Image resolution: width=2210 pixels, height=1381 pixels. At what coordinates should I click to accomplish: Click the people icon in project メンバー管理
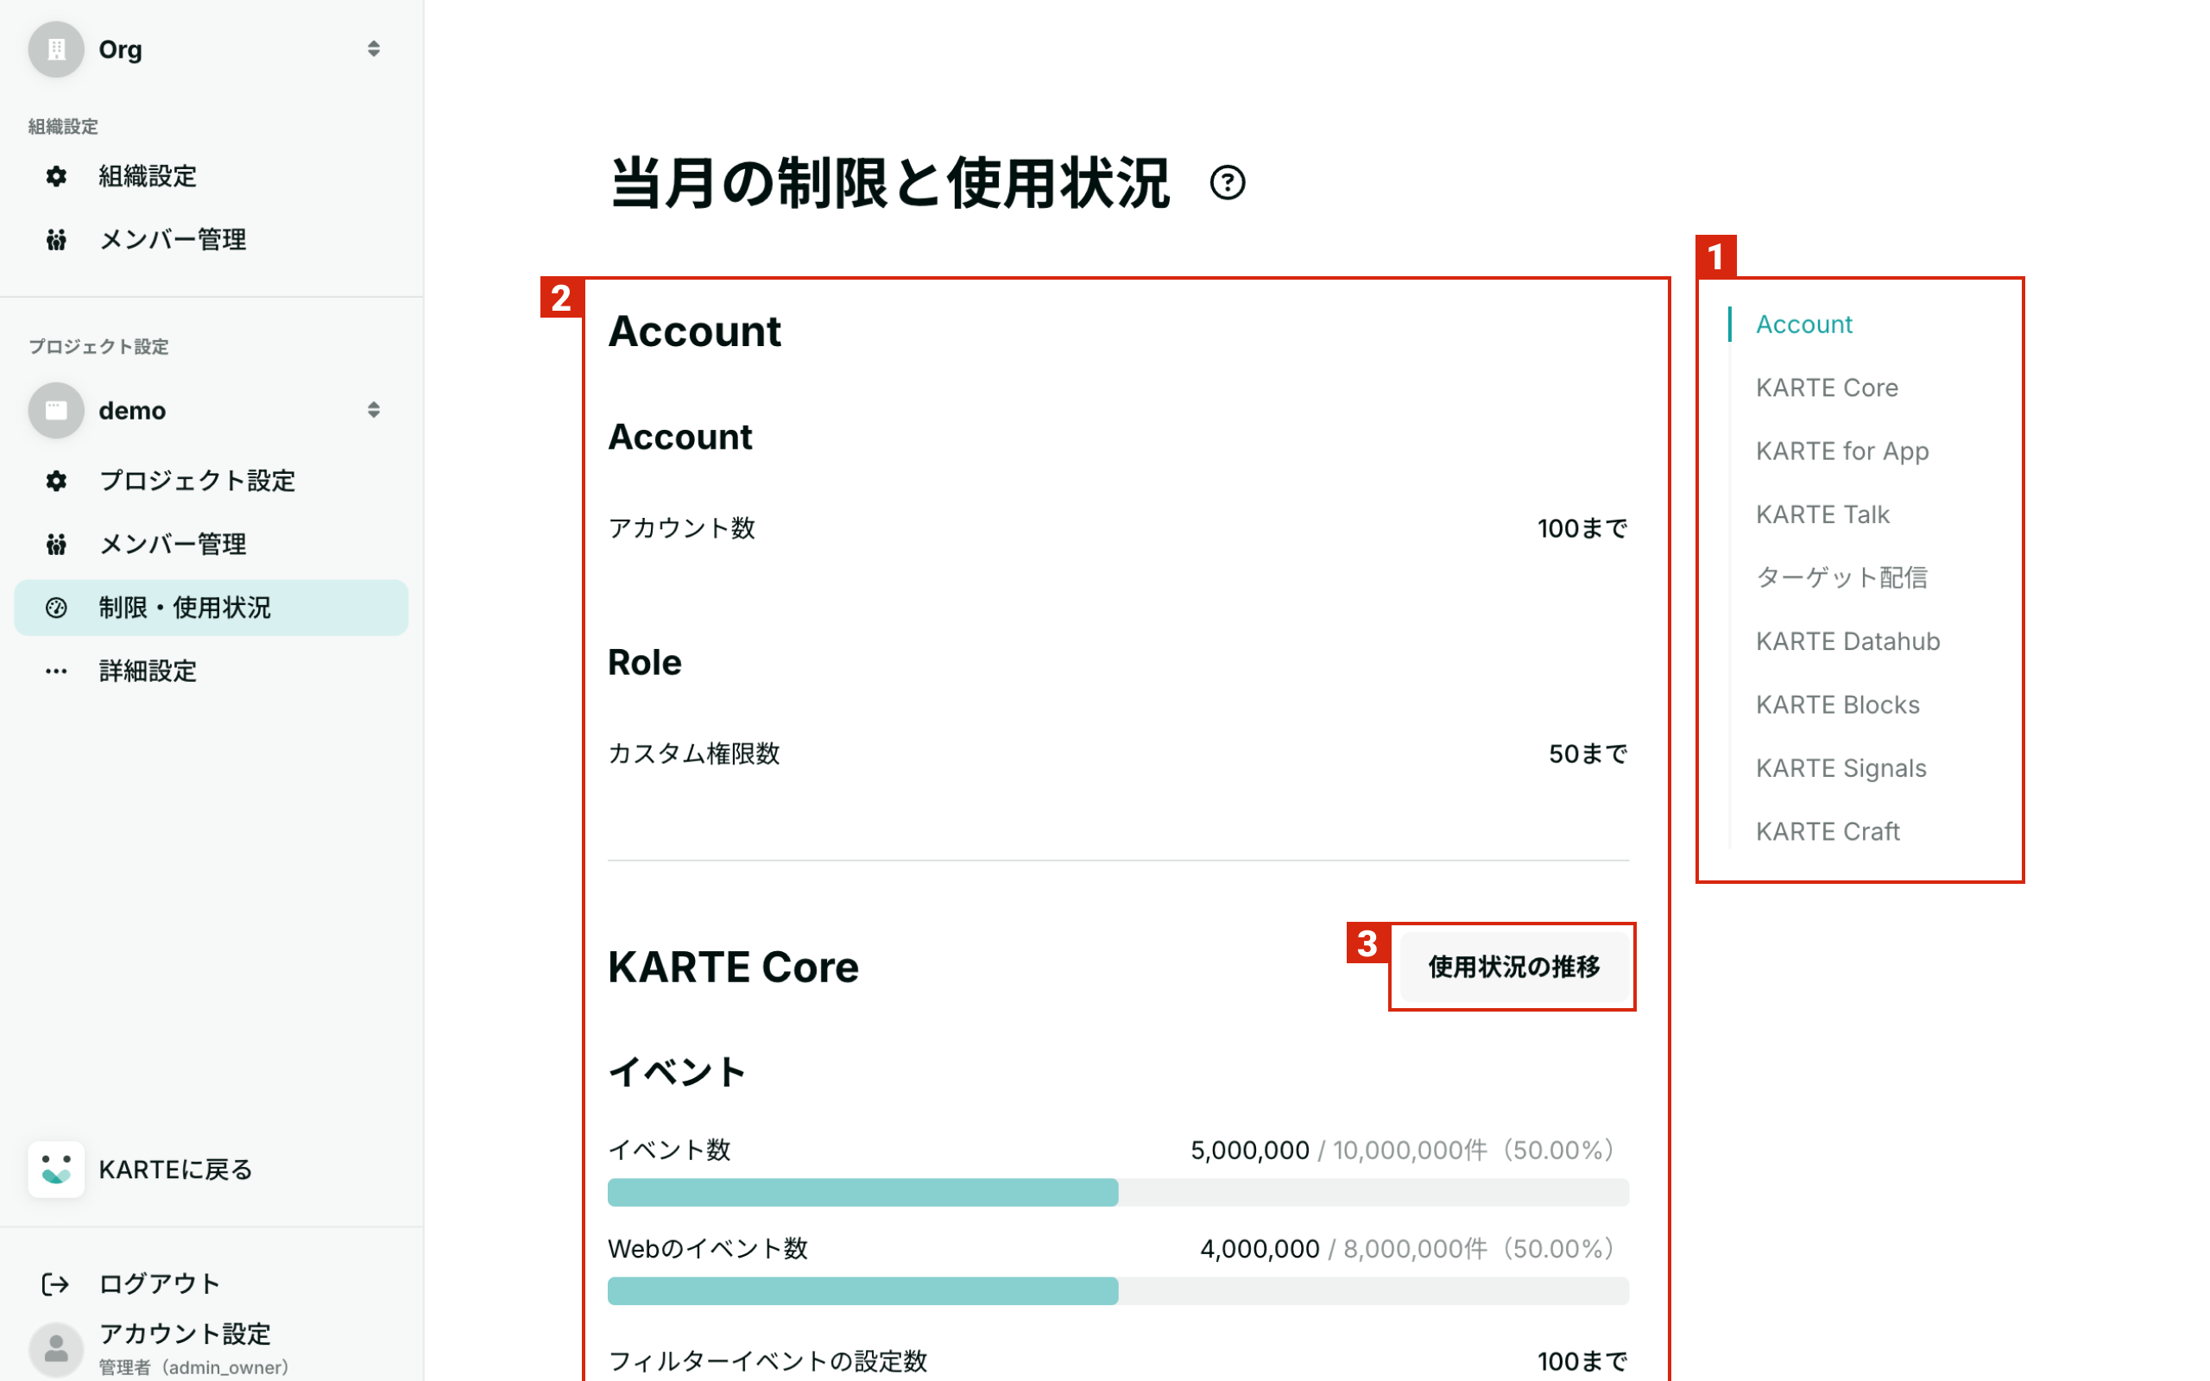(x=57, y=545)
